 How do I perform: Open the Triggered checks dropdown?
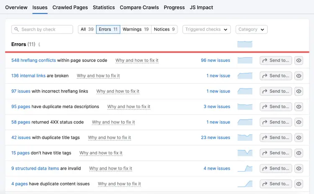pyautogui.click(x=206, y=29)
